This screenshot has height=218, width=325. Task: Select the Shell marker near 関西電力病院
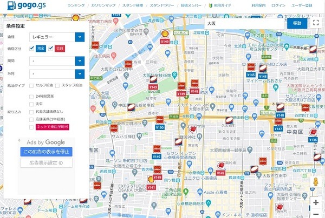[75, 18]
